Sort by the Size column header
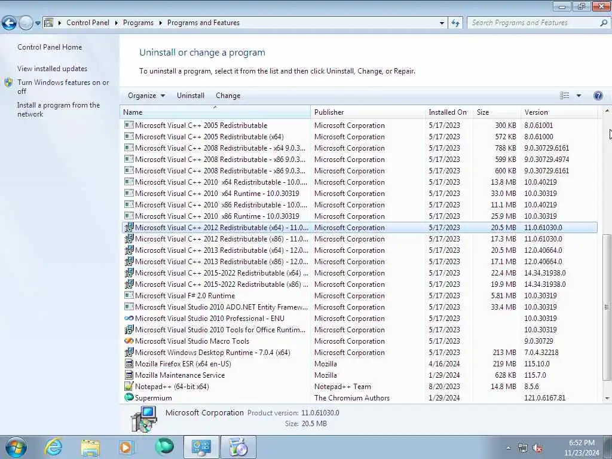 [x=497, y=112]
